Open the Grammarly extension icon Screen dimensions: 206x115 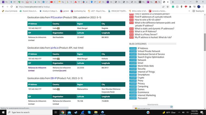[x=173, y=7]
